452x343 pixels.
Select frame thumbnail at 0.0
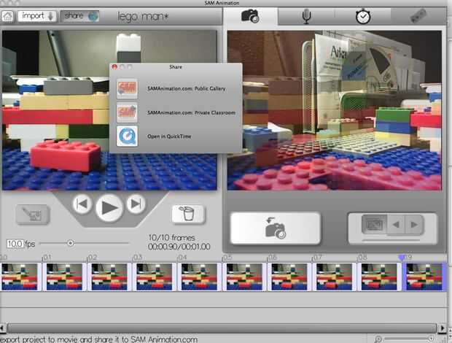tap(20, 277)
